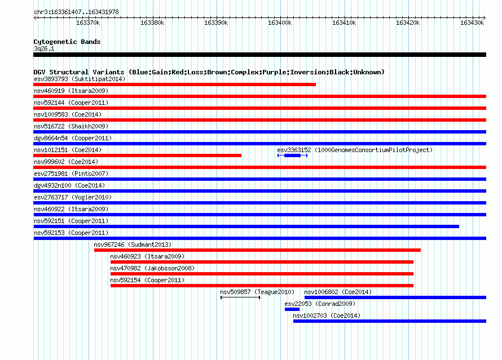
Task: Open nsv592151 (Cooper2011) label
Action: pos(71,221)
